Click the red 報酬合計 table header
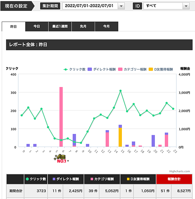The height and width of the screenshot is (199, 195). (x=174, y=179)
